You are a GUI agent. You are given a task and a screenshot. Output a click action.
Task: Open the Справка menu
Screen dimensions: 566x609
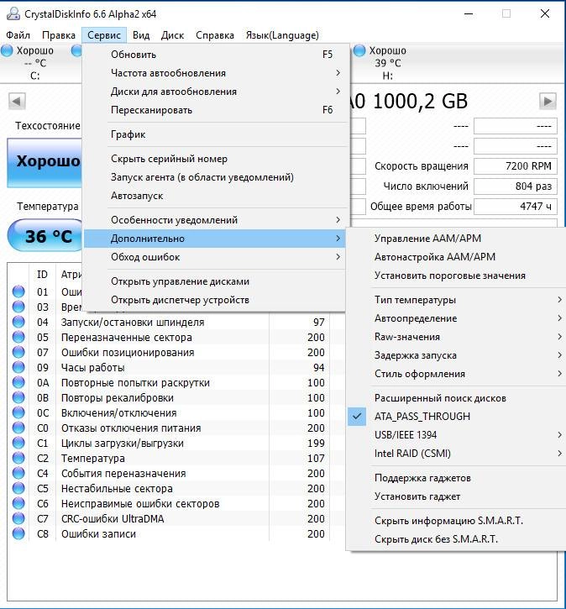pos(215,35)
